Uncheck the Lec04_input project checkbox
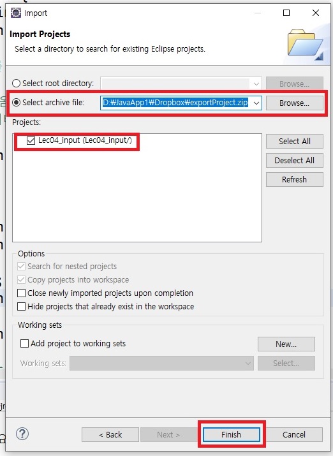This screenshot has width=333, height=456. [31, 140]
